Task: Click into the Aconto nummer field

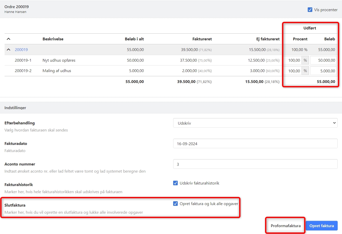Action: point(255,164)
